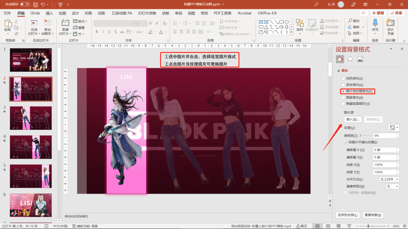Switch to the 插入 ribbon tab
Viewport: 408px width, 229px height.
49,13
